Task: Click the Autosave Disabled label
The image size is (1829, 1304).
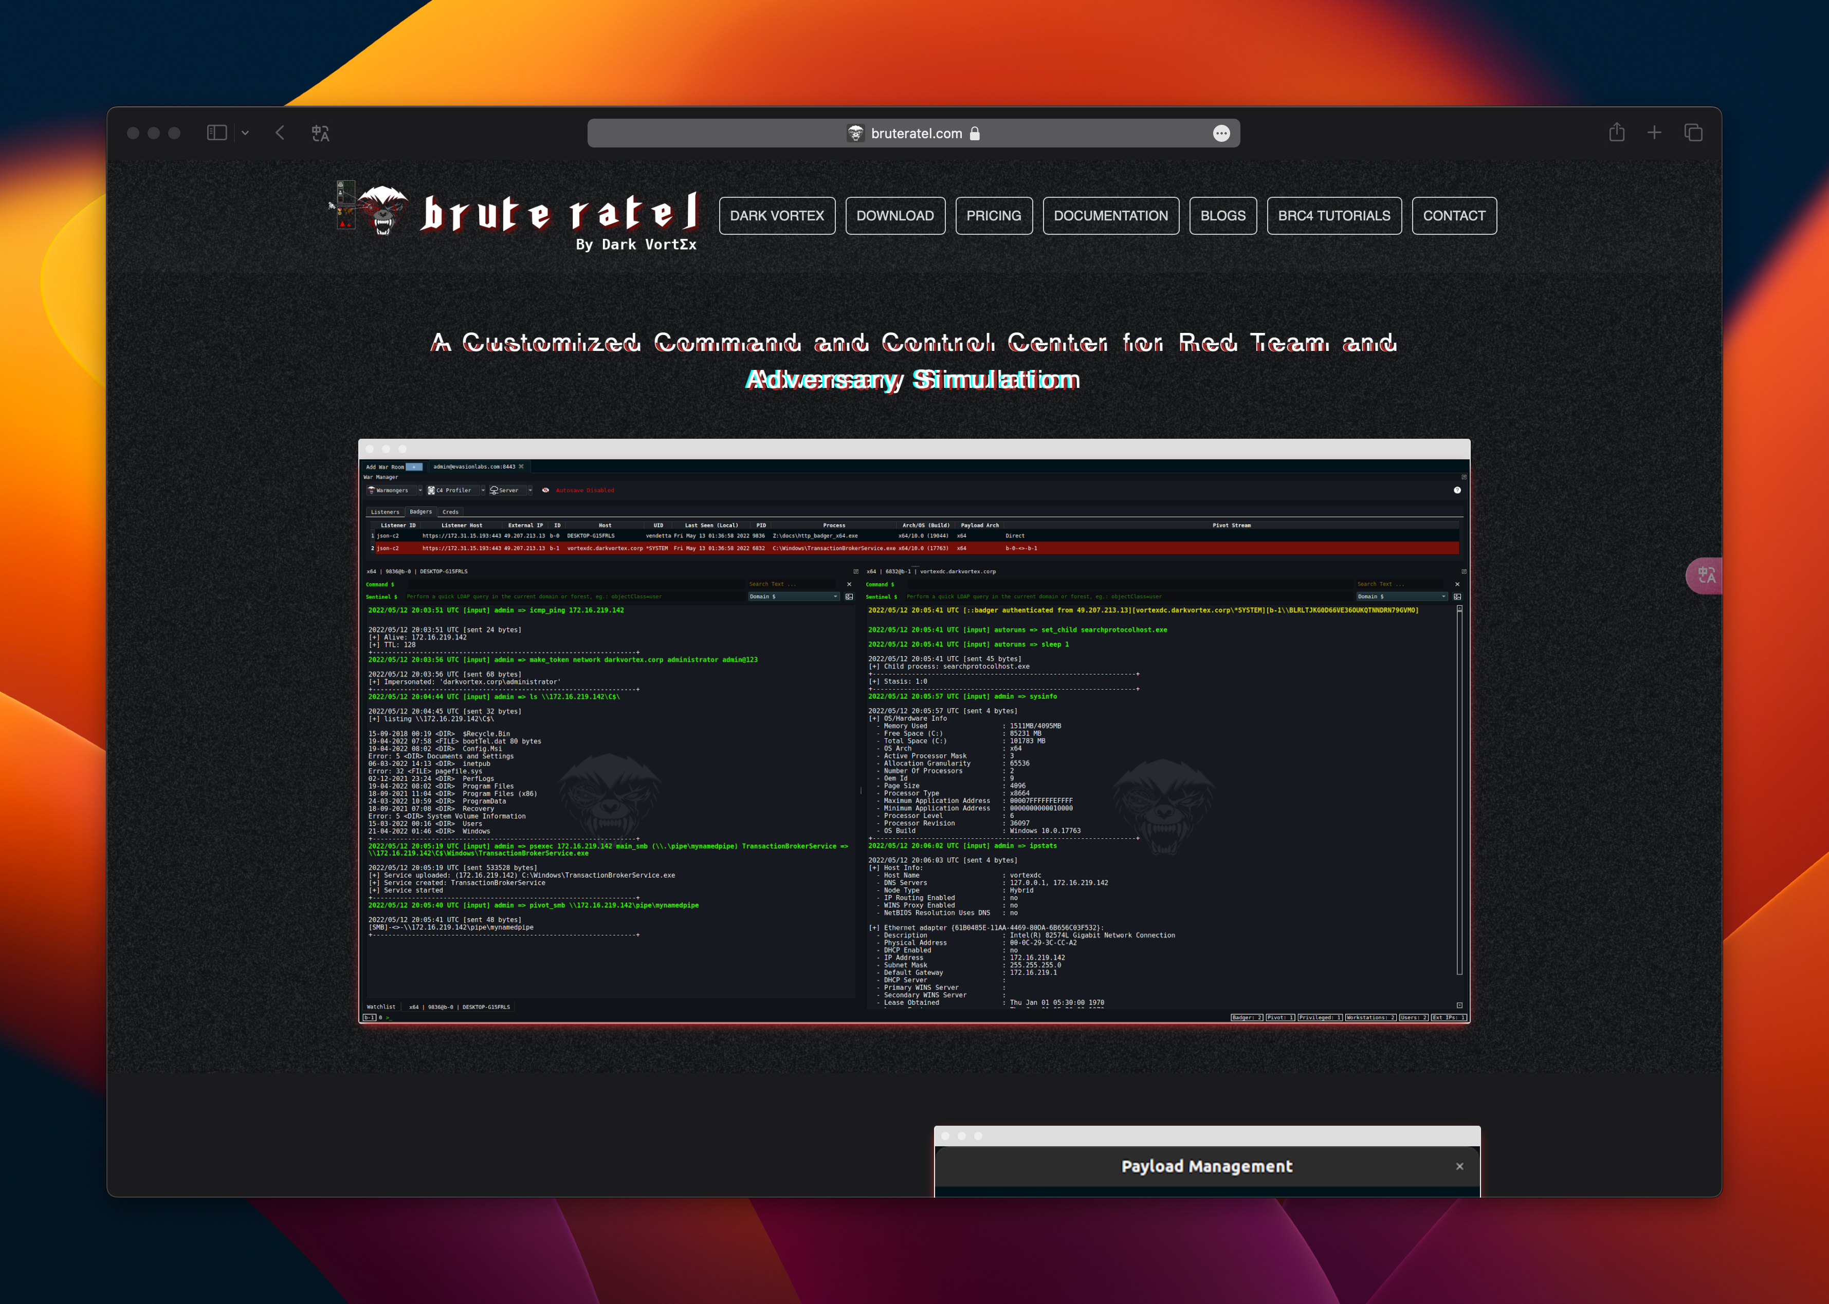Action: [x=585, y=490]
